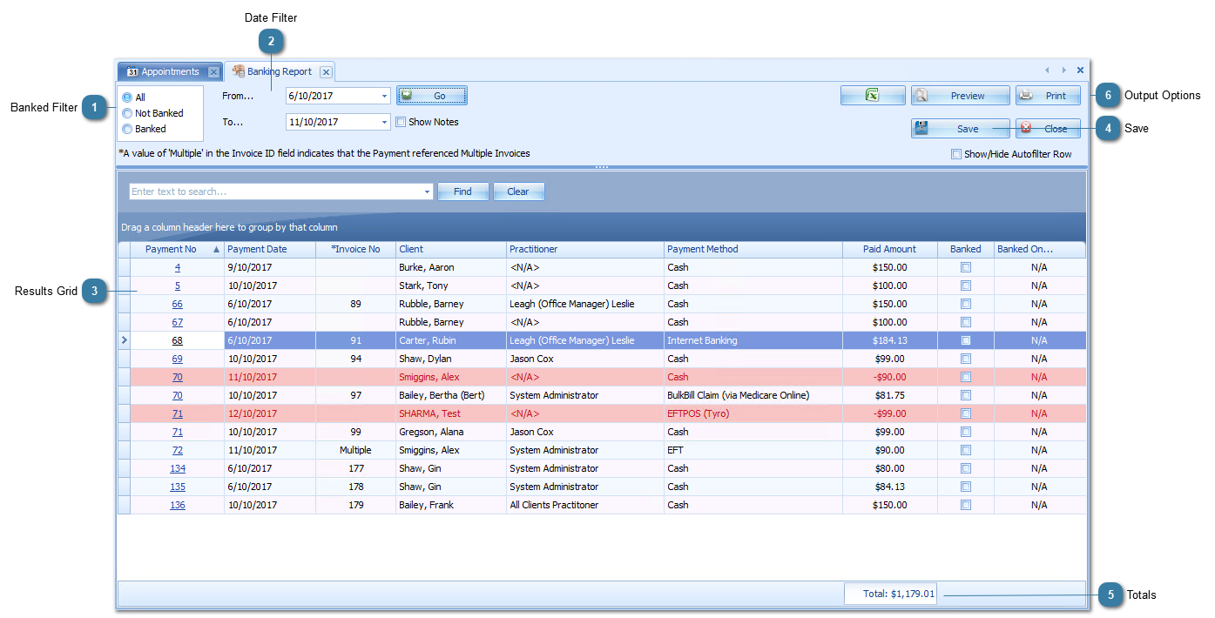Open the To date dropdown
Viewport: 1215px width, 618px height.
coord(384,123)
